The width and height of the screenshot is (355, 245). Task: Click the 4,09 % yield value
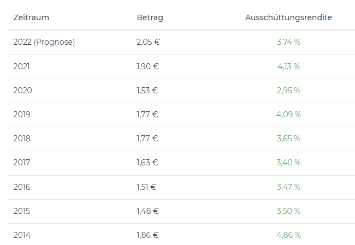coord(288,115)
